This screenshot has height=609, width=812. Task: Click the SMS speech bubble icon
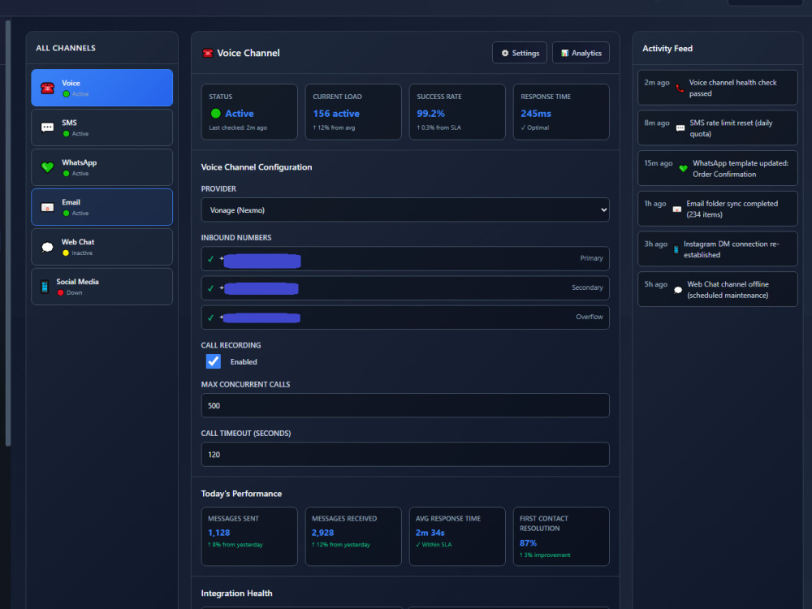pyautogui.click(x=48, y=128)
